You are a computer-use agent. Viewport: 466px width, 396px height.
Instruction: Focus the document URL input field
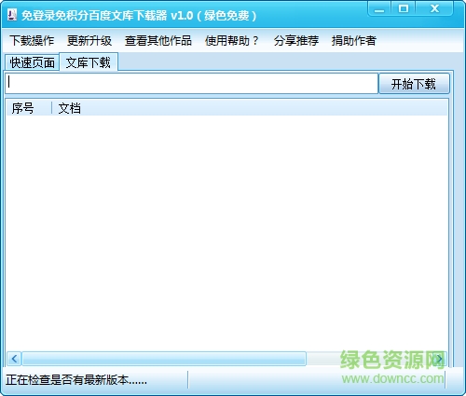[192, 83]
